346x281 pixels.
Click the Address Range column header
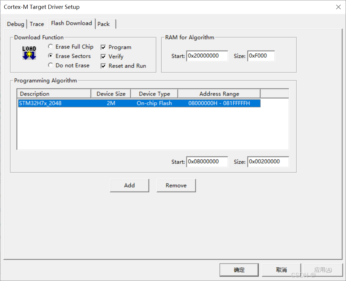click(219, 94)
